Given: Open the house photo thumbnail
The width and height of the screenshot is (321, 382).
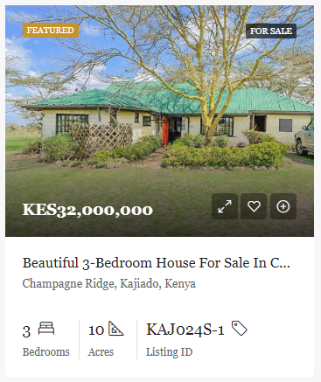Looking at the screenshot, I should click(x=159, y=121).
